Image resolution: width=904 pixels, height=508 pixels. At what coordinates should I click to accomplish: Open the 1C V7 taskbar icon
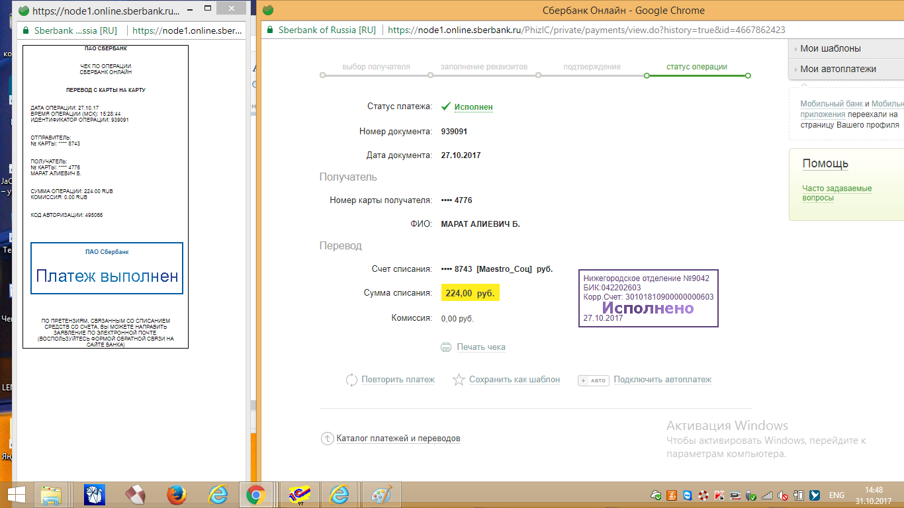[298, 494]
